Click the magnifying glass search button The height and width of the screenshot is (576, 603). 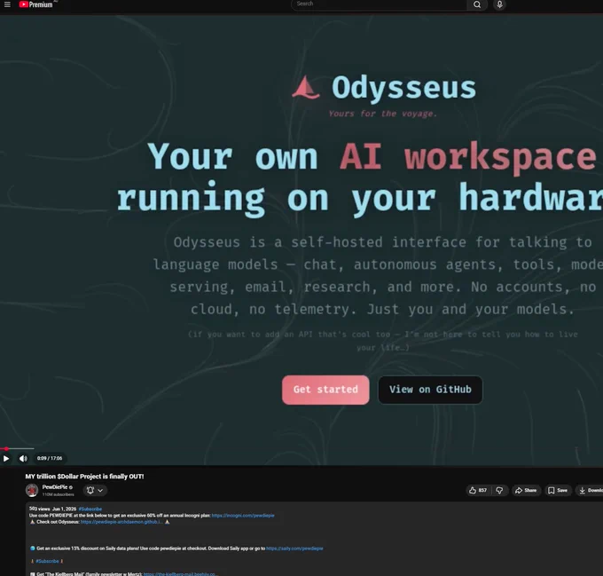(477, 4)
